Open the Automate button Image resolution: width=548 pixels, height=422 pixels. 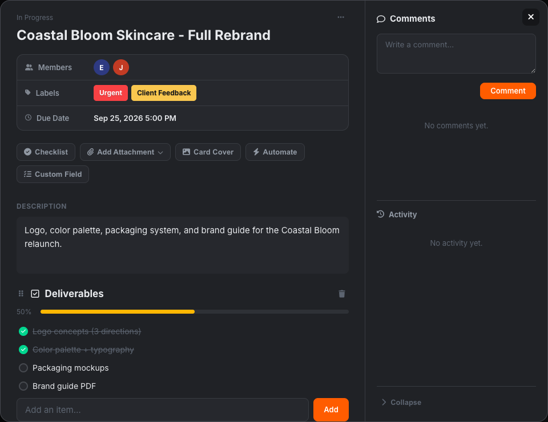[x=275, y=152]
